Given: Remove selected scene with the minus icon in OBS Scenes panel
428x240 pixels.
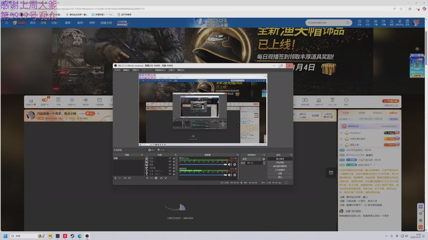Looking at the screenshot, I should [x=119, y=178].
